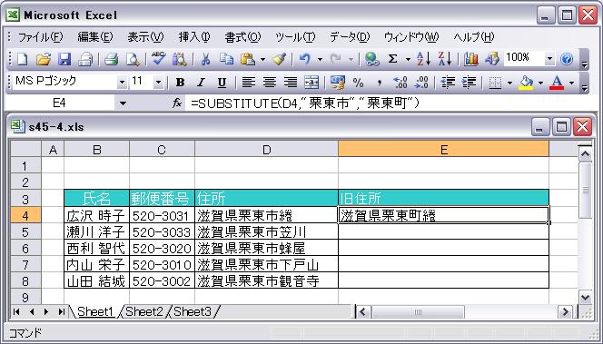Switch to the Sheet3 tab
The image size is (603, 344).
point(193,311)
